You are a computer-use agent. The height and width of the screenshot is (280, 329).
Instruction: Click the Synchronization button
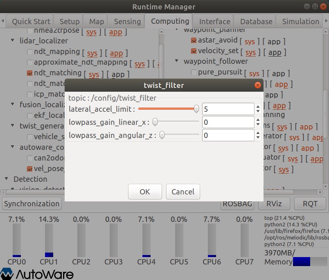coord(32,203)
